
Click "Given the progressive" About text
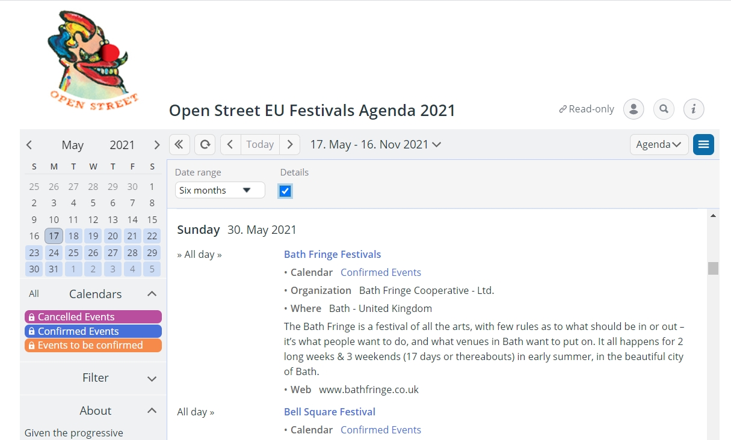coord(74,433)
